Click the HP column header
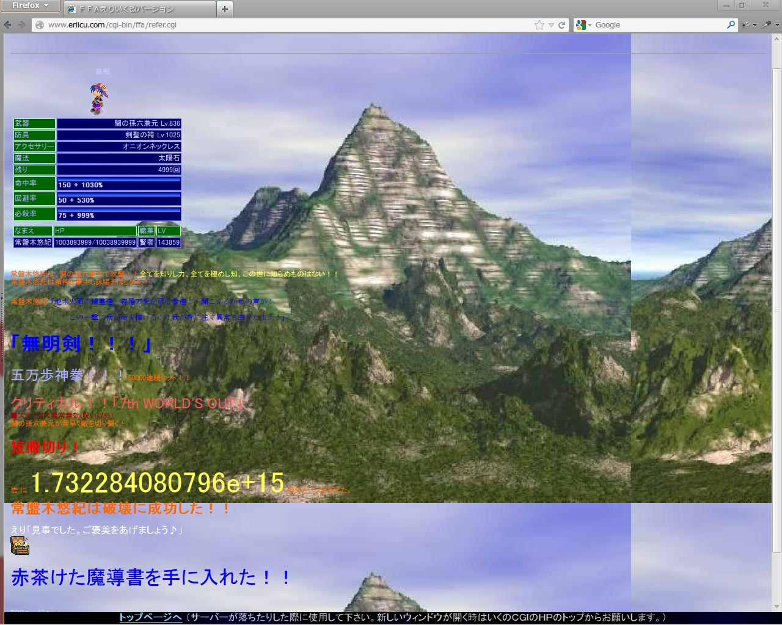This screenshot has height=625, width=782. (95, 231)
